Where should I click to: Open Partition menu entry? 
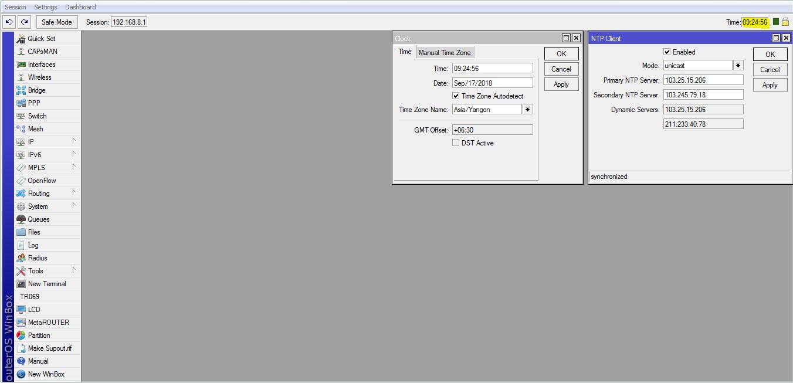click(x=48, y=335)
